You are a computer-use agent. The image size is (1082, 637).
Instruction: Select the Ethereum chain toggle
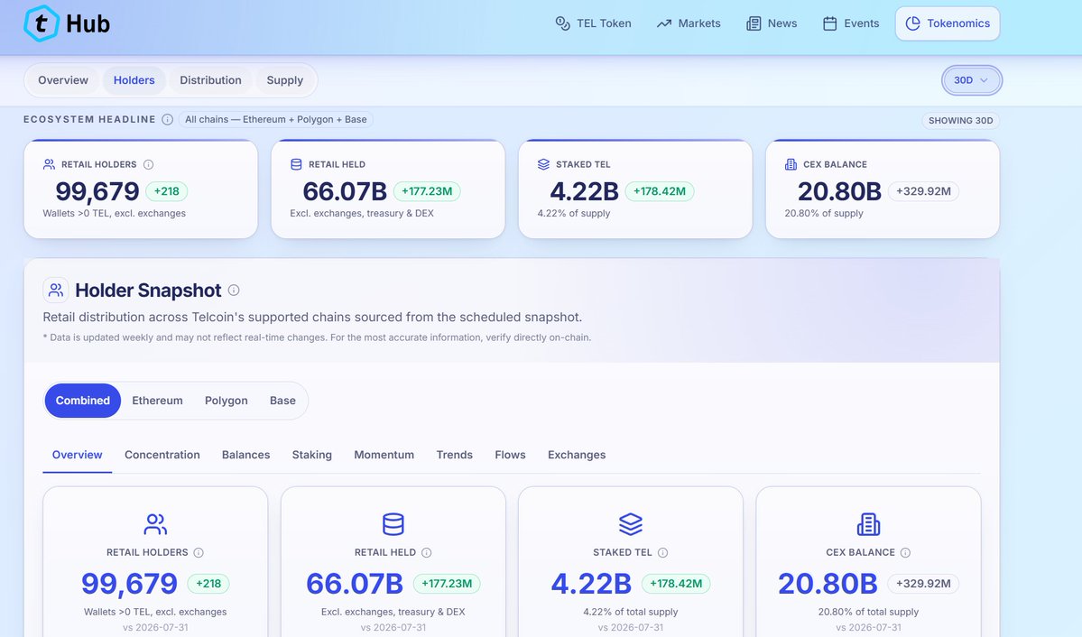157,401
